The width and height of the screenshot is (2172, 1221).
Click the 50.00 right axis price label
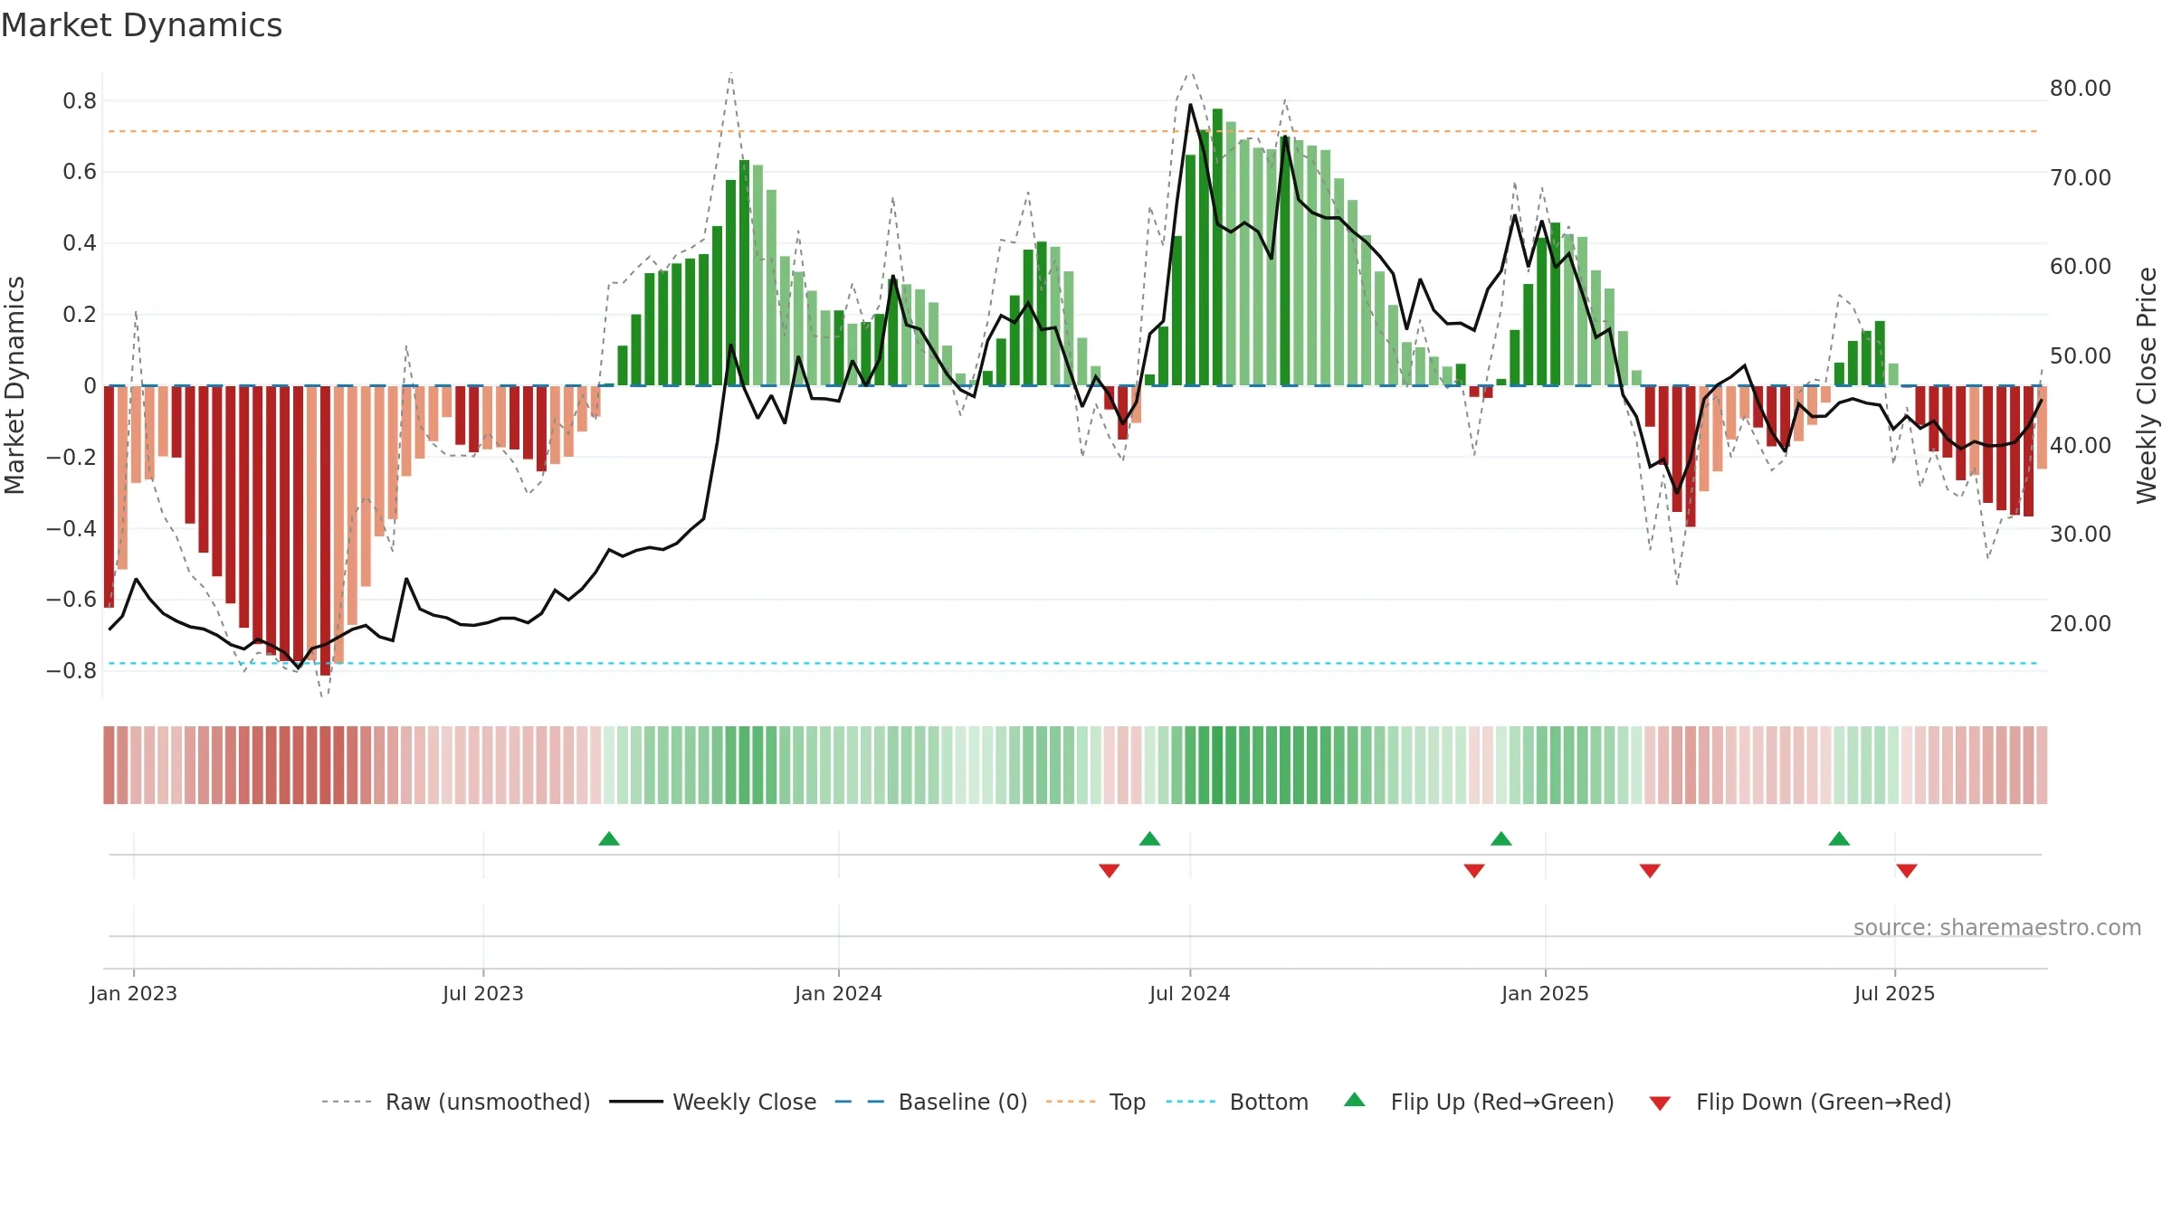click(2081, 355)
